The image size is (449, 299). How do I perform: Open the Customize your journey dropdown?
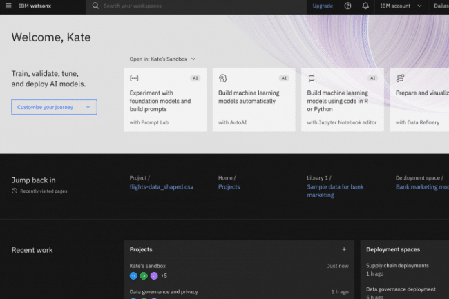[x=54, y=107]
